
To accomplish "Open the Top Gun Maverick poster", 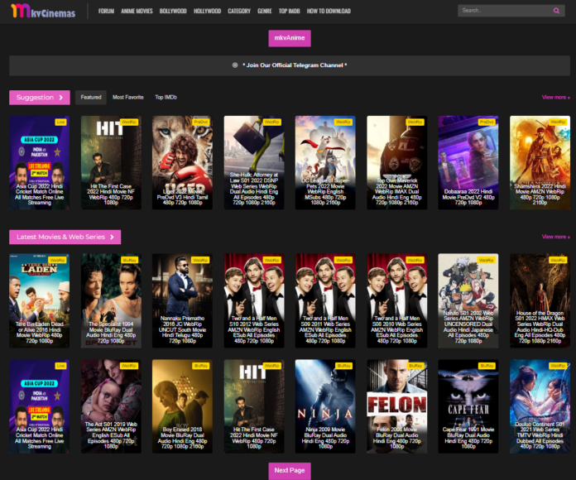I will (396, 163).
